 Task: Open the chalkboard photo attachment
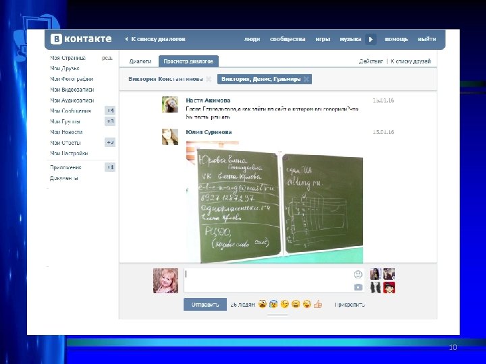pos(275,202)
